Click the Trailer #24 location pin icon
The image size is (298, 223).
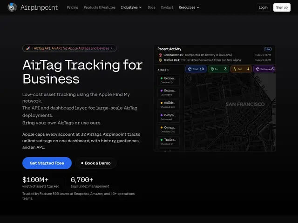(x=160, y=60)
